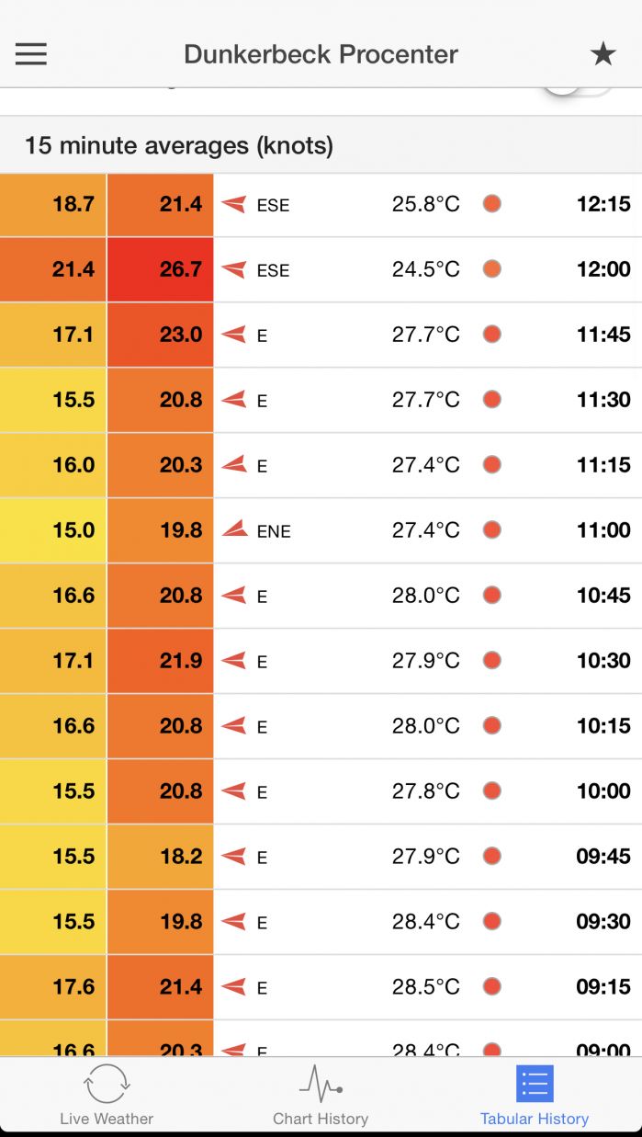Open the Chart History tab
The width and height of the screenshot is (642, 1137).
(x=321, y=1094)
